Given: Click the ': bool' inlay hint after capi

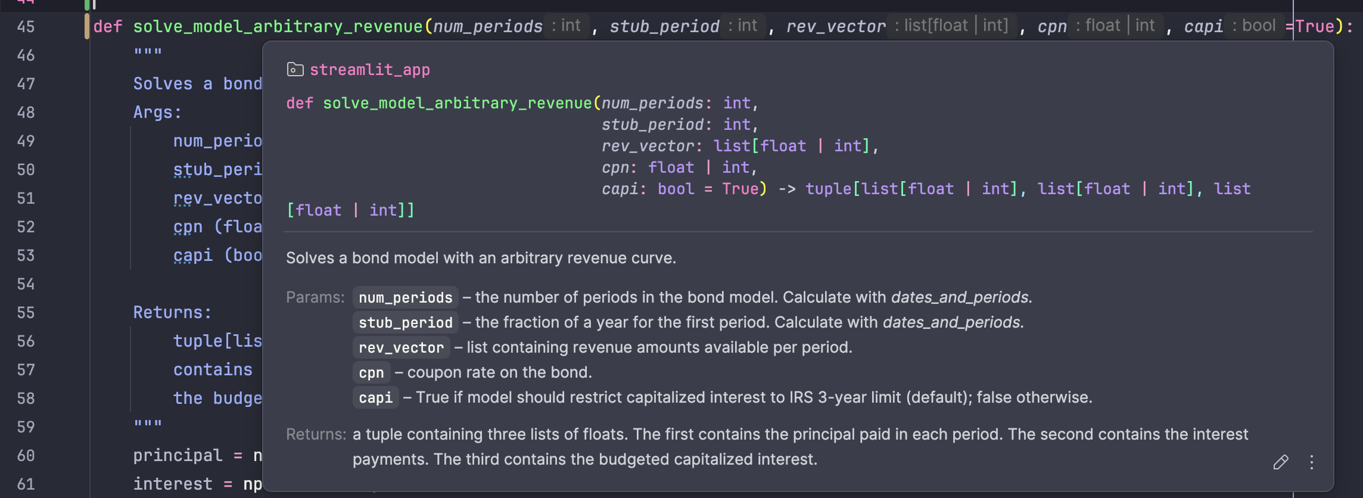Looking at the screenshot, I should [x=1254, y=26].
